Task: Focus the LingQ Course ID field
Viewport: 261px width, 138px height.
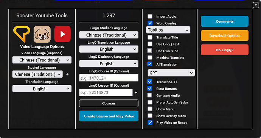Action: [x=109, y=78]
